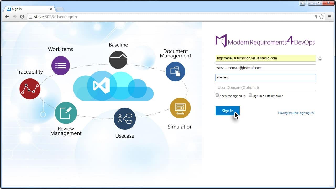Click the Simulation monitor icon

(180, 108)
